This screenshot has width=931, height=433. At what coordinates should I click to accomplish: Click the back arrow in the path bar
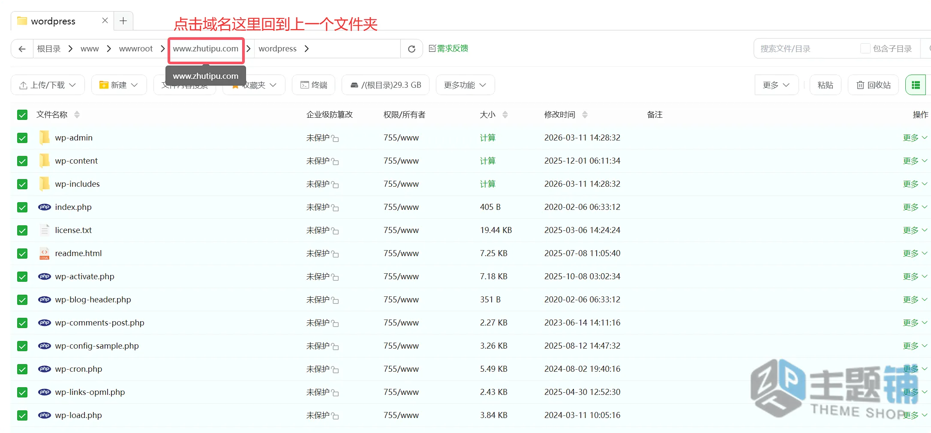pyautogui.click(x=22, y=49)
